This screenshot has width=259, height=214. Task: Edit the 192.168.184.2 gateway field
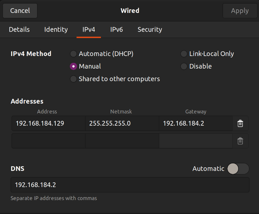pos(196,124)
